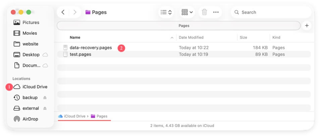Viewport: 319px width, 136px height.
Task: Select the backup volume in sidebar
Action: point(25,98)
